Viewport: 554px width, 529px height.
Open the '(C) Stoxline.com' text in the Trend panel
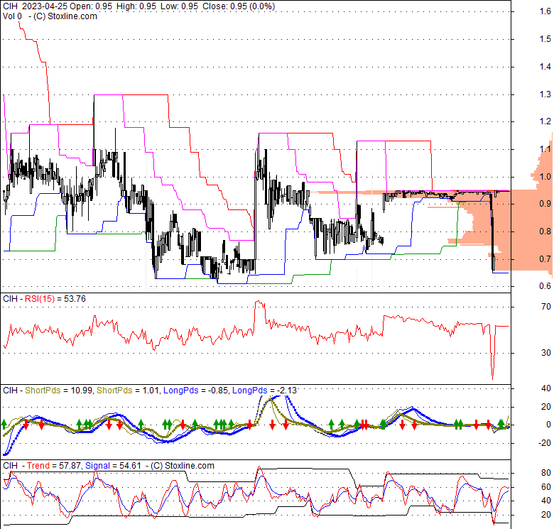click(x=183, y=466)
